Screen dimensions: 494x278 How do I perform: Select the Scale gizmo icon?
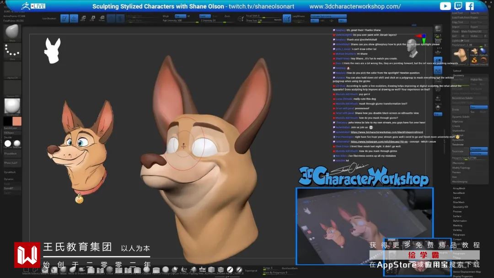[92, 19]
